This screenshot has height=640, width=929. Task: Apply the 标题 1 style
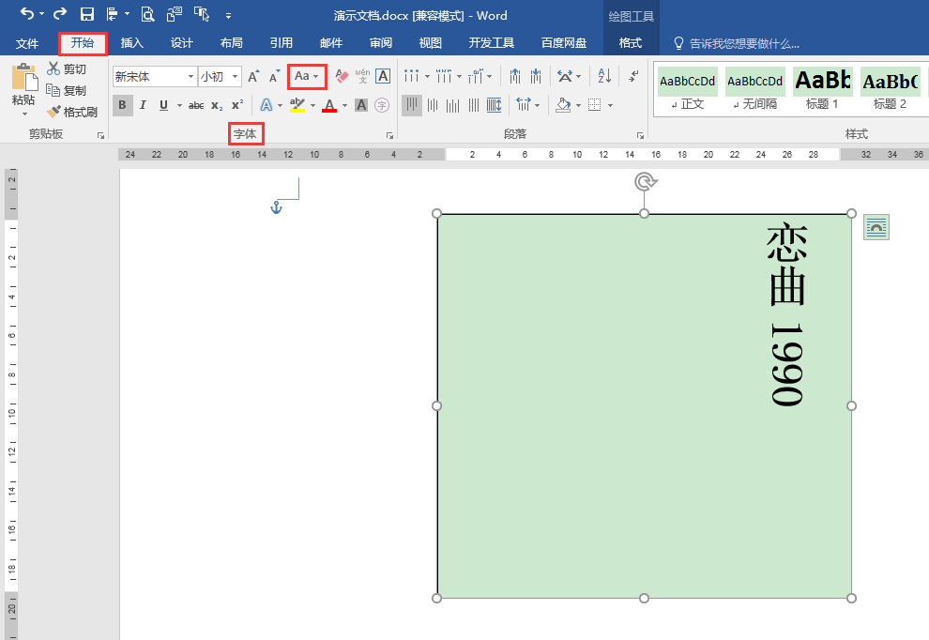click(822, 89)
